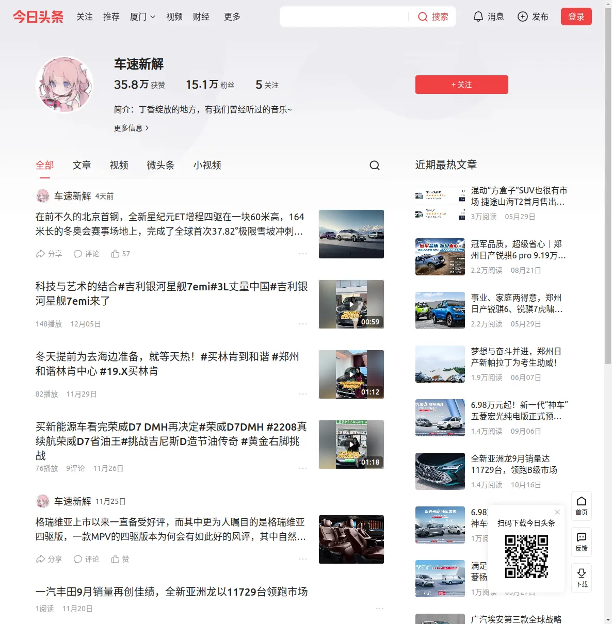Viewport: 612px width, 624px height.
Task: Go to the 推荐 nav item
Action: [x=111, y=17]
